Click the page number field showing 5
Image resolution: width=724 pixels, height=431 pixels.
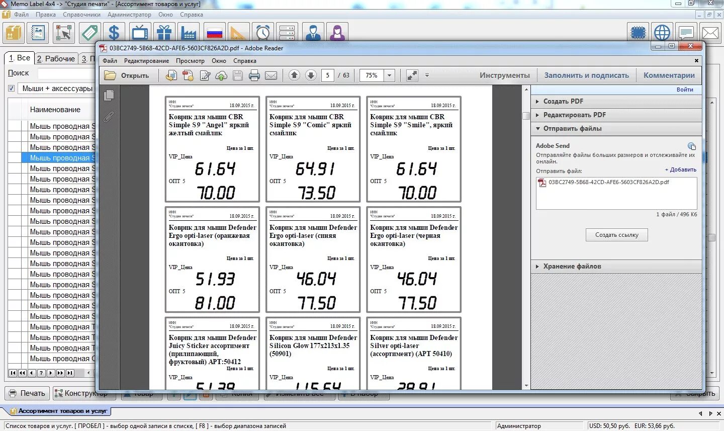(327, 75)
